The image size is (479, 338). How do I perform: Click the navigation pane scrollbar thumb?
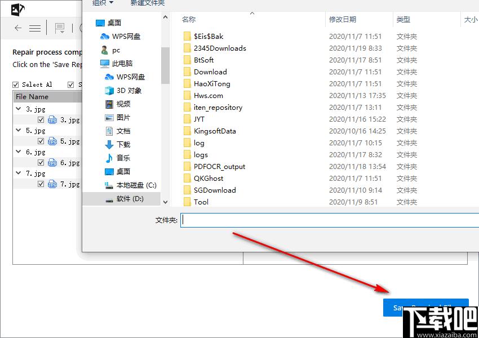point(165,65)
